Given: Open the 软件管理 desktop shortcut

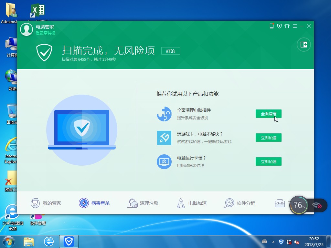Looking at the screenshot, I should click(37, 220).
